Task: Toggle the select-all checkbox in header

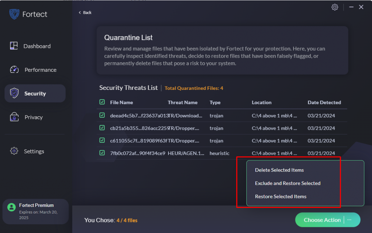Action: click(x=102, y=102)
